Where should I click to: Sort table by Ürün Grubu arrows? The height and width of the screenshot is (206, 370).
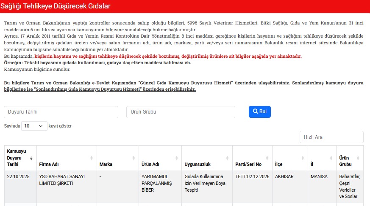pos(360,158)
